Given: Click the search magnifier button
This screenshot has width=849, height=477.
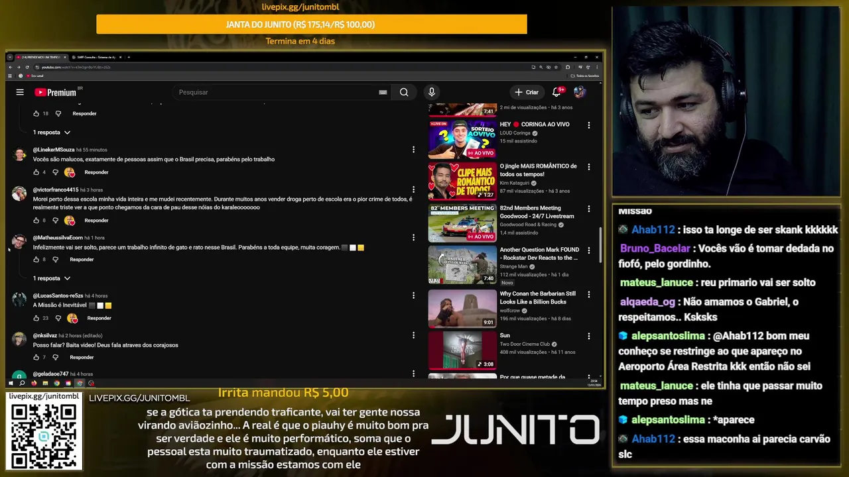Looking at the screenshot, I should (x=404, y=92).
